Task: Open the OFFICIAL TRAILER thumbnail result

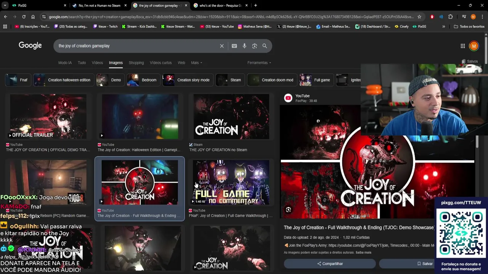Action: coord(48,116)
